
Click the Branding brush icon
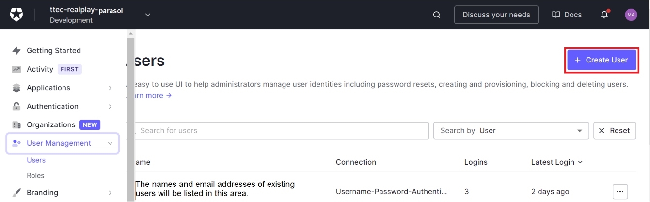16,193
